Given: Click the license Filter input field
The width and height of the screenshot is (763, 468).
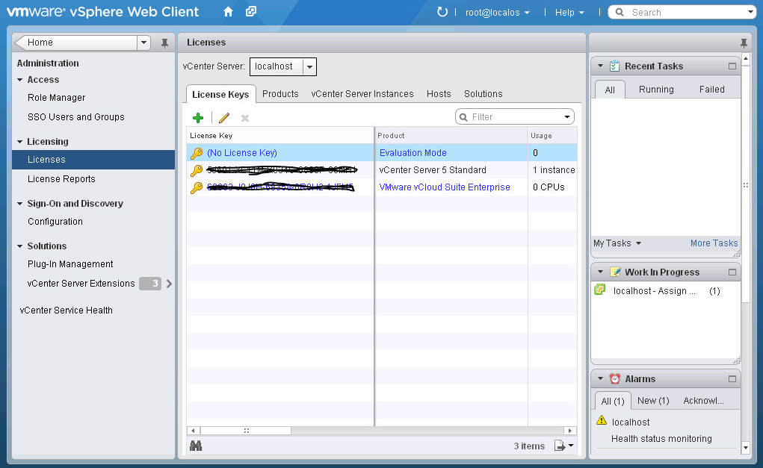Looking at the screenshot, I should click(x=516, y=117).
